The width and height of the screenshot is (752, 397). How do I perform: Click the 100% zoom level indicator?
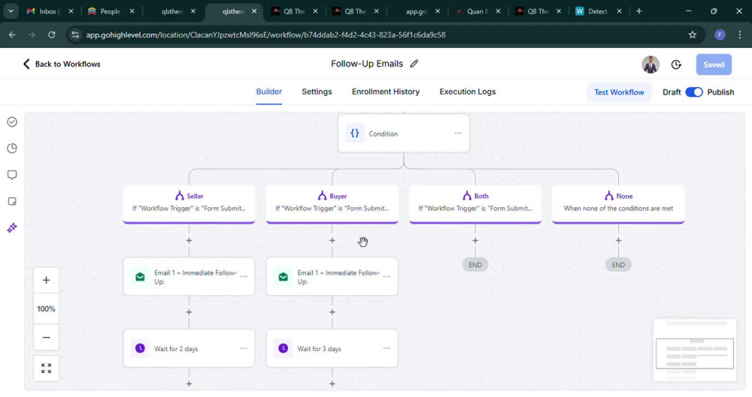[46, 309]
